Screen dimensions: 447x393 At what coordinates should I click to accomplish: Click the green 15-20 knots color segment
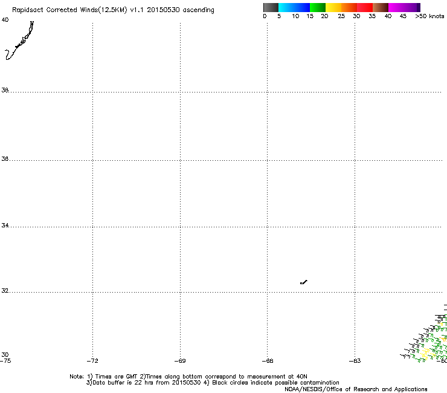click(x=318, y=7)
